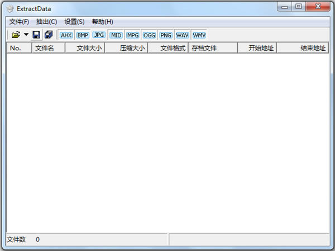Select the WAV format button

(x=182, y=35)
